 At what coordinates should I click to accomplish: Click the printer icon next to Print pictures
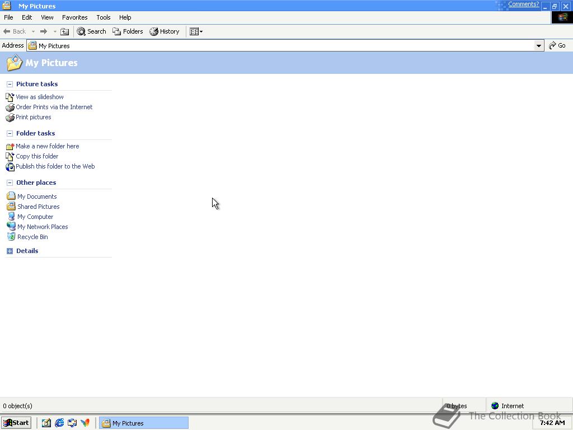10,118
